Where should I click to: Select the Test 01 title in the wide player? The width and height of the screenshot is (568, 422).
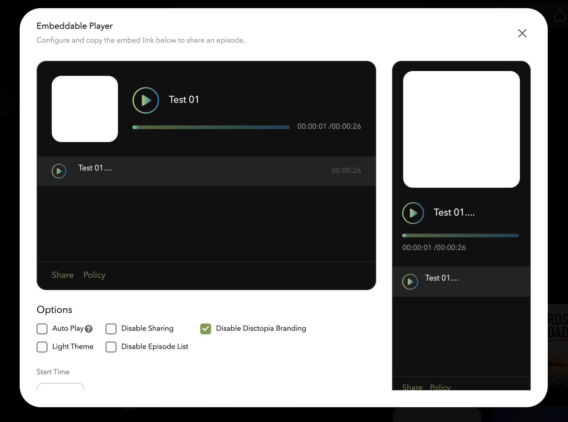click(x=184, y=100)
